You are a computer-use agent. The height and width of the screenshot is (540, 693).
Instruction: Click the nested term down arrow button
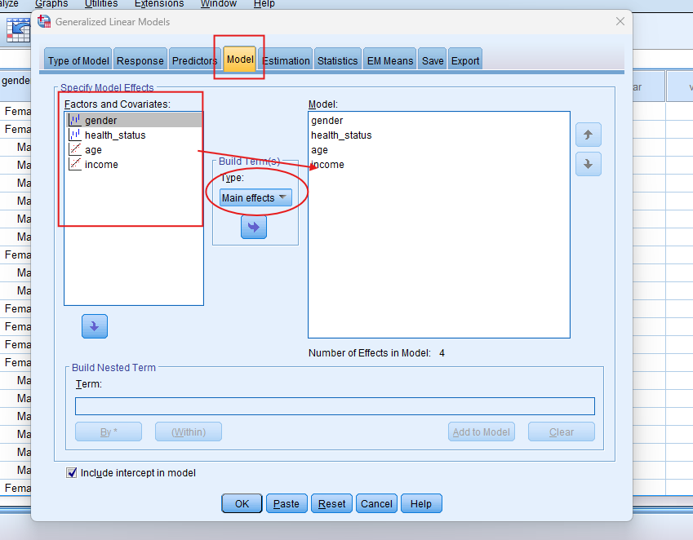(x=94, y=326)
